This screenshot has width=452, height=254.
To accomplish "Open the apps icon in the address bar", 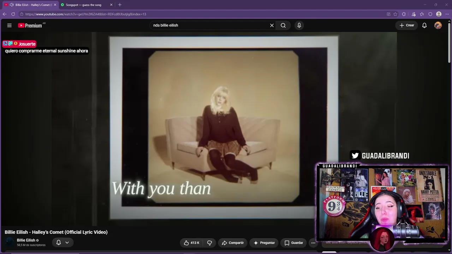I will [388, 14].
